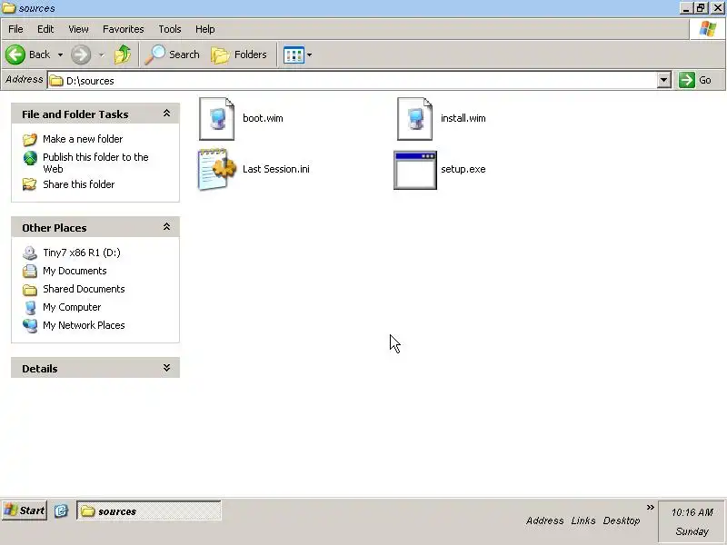Screen dimensions: 727x545
Task: Click the grayed Forward arrow button
Action: coord(81,54)
